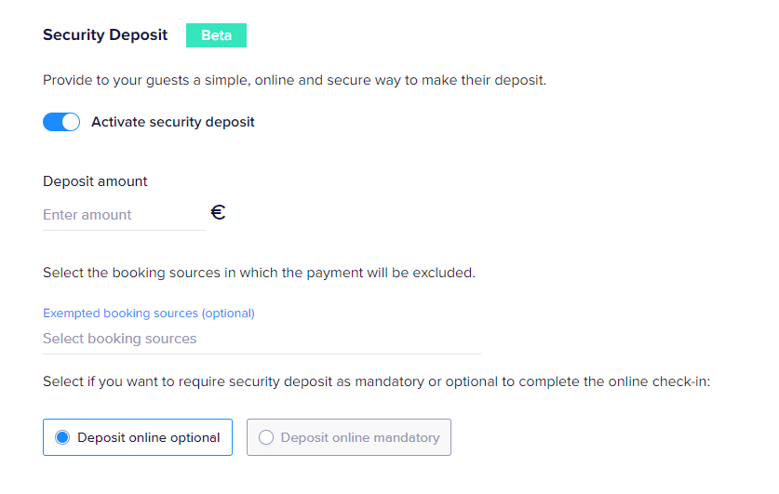Click the underline beneath the booking sources field
Screen dimensions: 779x494
tap(262, 354)
